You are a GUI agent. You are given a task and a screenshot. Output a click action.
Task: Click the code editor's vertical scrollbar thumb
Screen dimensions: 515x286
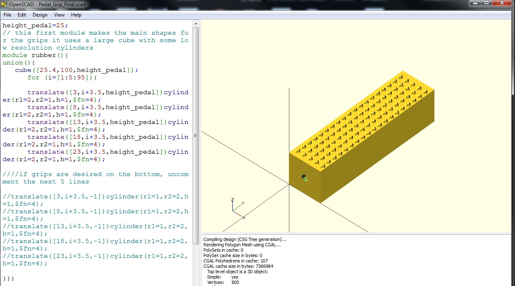196,132
